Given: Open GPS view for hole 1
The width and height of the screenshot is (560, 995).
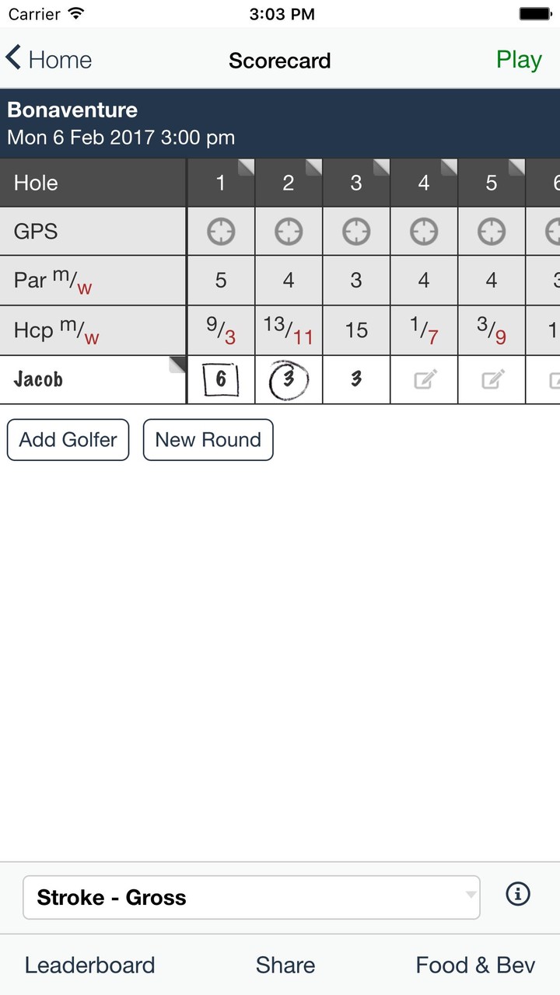Looking at the screenshot, I should click(x=221, y=231).
